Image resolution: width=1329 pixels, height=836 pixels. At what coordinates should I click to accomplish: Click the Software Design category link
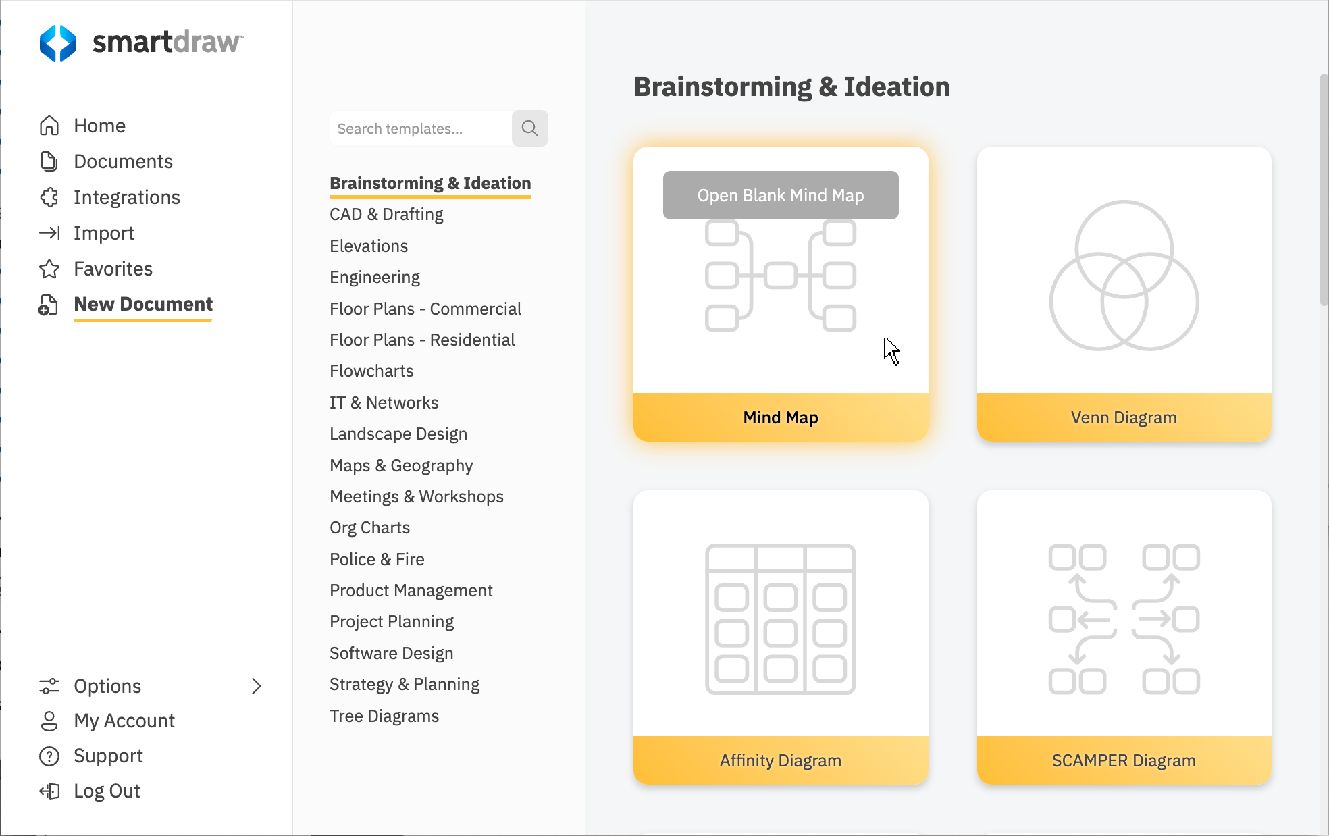coord(391,652)
